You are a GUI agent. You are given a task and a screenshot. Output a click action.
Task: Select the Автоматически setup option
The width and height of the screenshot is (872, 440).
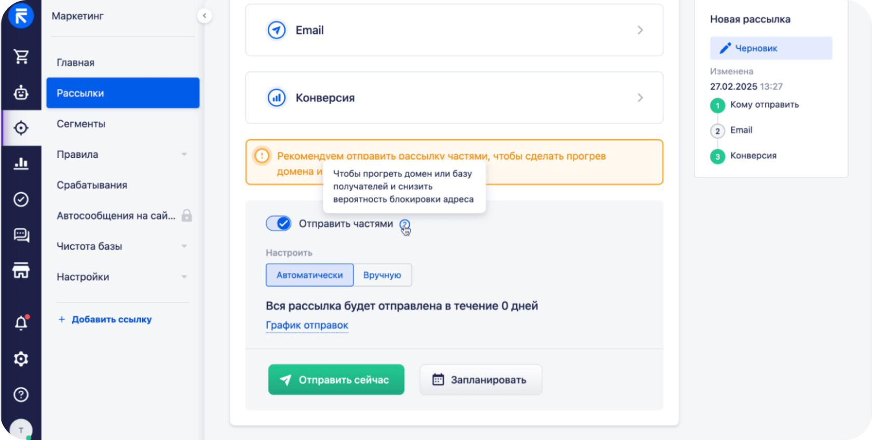tap(309, 275)
